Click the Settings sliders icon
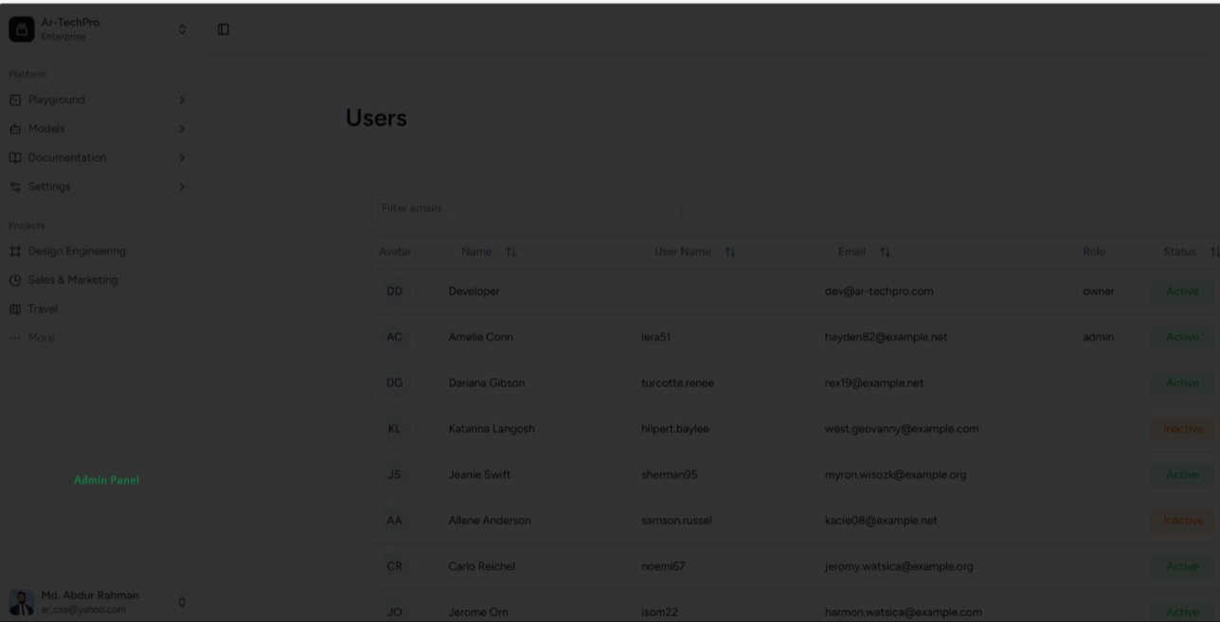 point(14,187)
